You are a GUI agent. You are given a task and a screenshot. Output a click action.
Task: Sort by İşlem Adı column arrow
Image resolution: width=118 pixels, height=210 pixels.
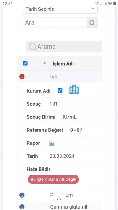coord(45,63)
